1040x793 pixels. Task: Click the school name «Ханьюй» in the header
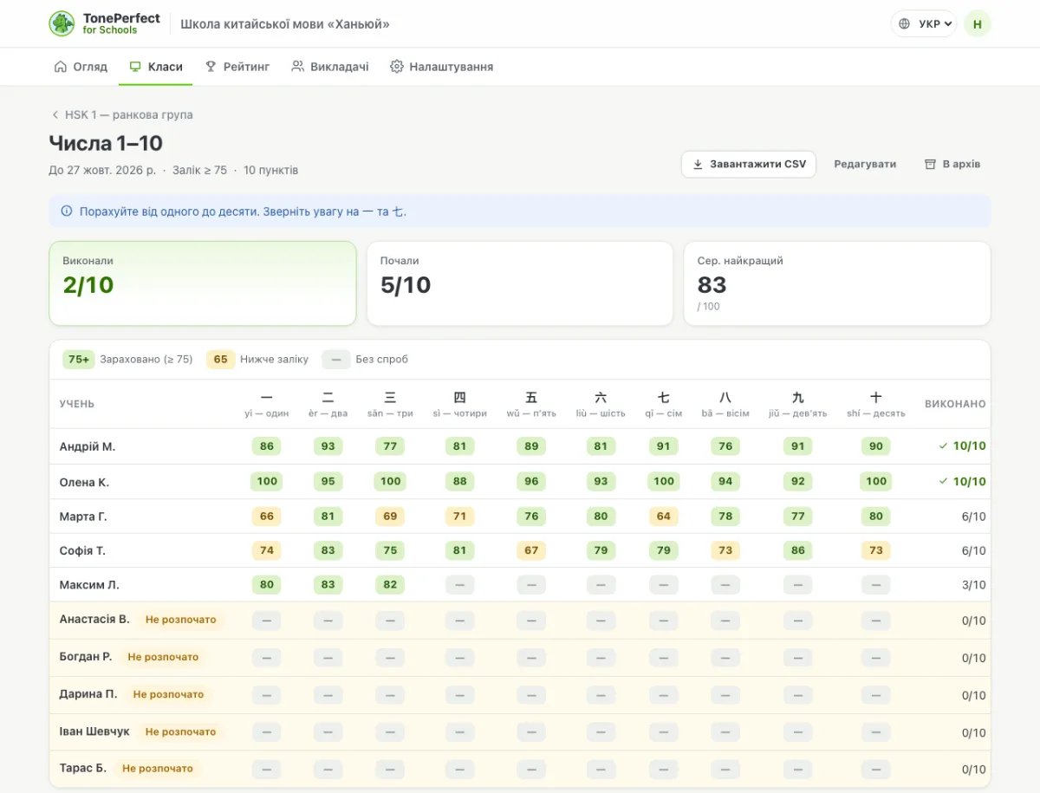[x=285, y=24]
